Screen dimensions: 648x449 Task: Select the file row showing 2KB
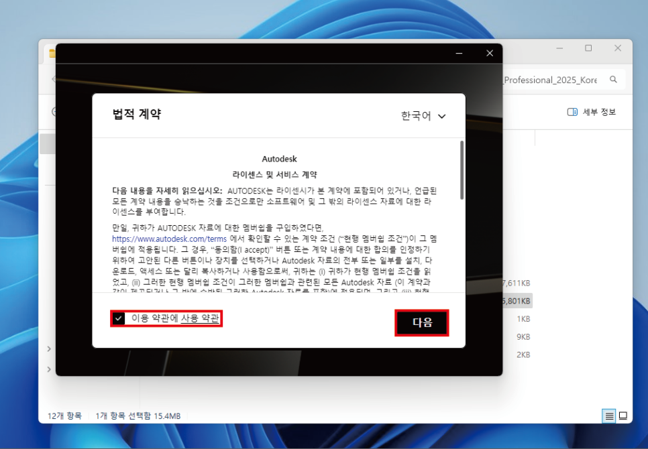[517, 355]
